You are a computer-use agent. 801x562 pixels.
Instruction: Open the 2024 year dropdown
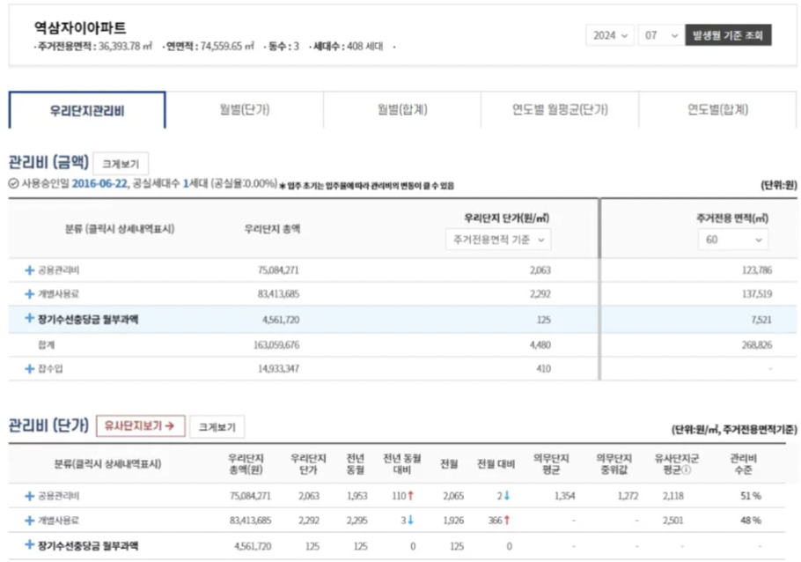coord(610,35)
